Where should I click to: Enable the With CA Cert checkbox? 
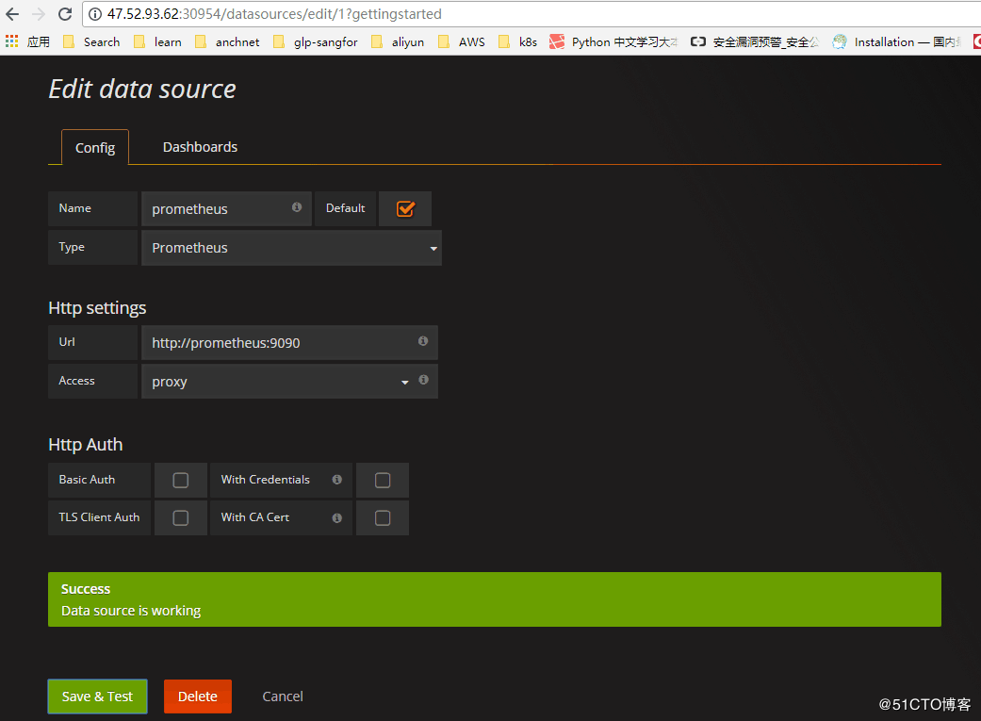[x=383, y=518]
